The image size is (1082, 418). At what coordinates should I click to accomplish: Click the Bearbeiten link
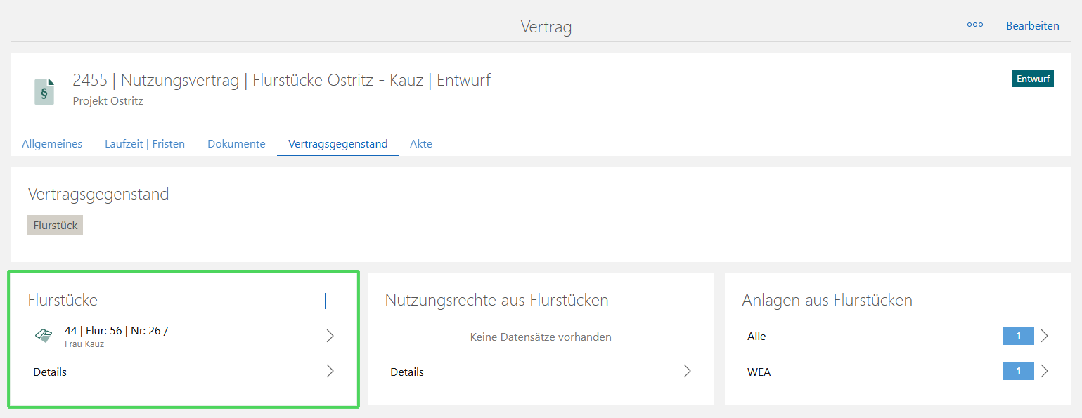coord(1032,26)
